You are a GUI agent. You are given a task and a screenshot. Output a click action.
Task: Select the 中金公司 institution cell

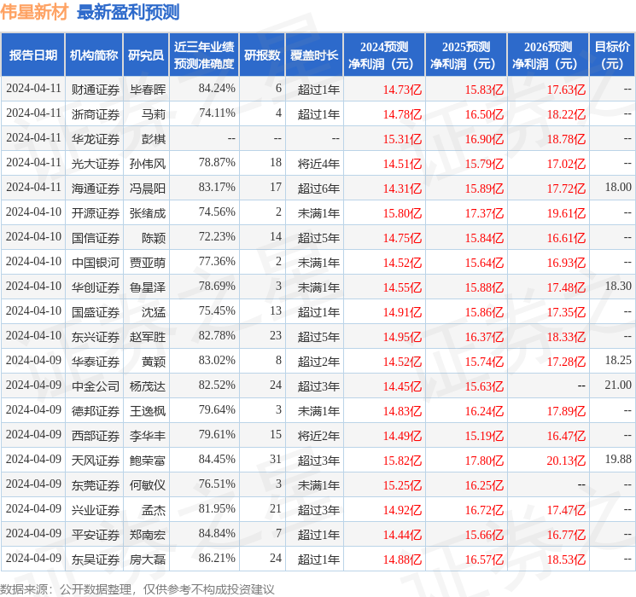pos(96,385)
